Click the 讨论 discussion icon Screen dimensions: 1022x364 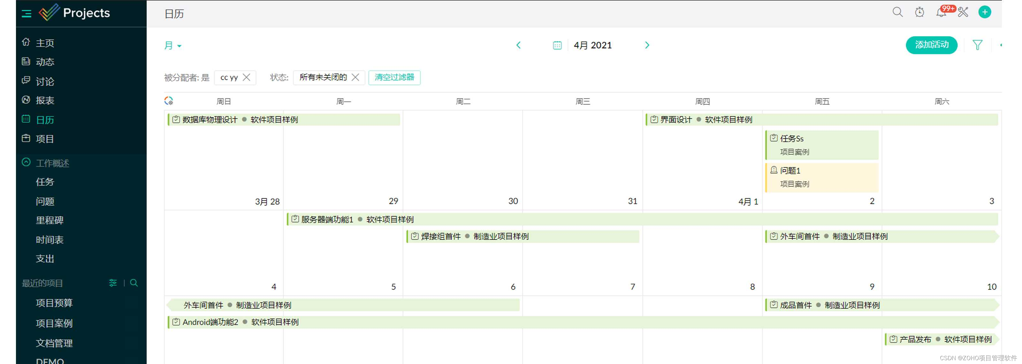[26, 80]
